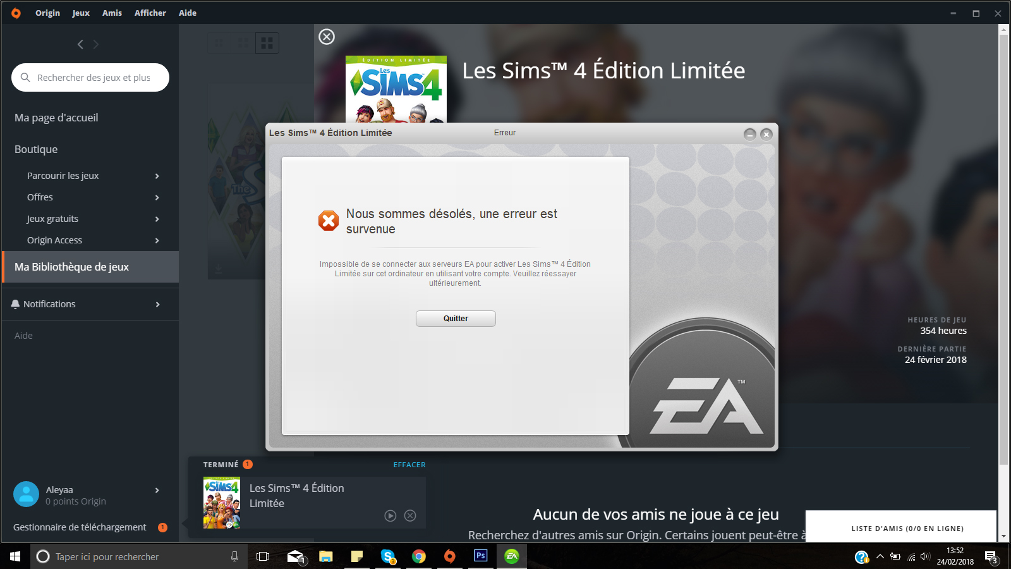Open Notifications via the bell icon

15,304
